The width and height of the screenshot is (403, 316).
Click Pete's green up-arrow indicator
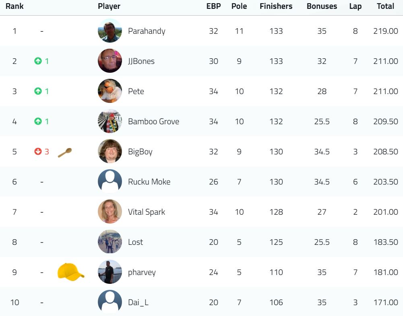coord(41,91)
